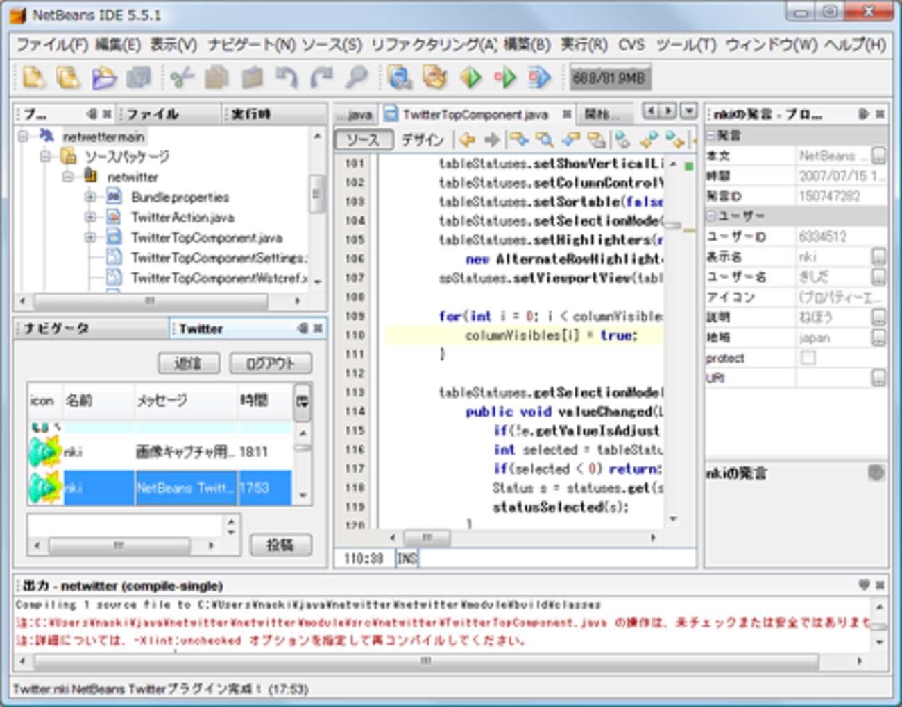Switch editor to ソース view
The width and height of the screenshot is (902, 707).
pos(363,140)
